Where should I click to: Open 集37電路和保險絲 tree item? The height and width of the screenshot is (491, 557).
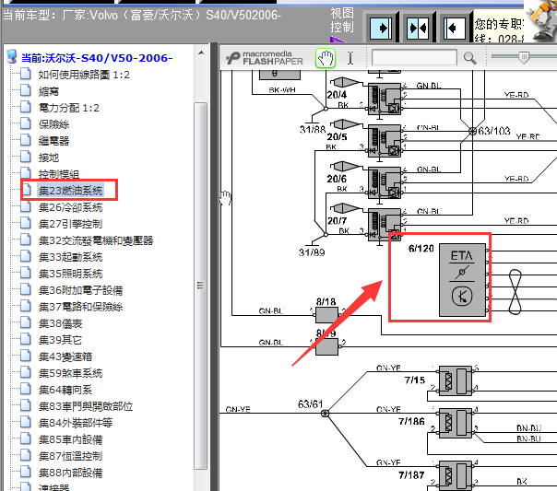tap(80, 307)
